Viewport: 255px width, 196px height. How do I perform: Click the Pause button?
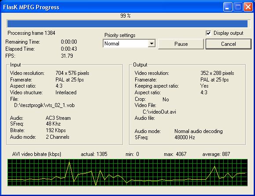[181, 44]
